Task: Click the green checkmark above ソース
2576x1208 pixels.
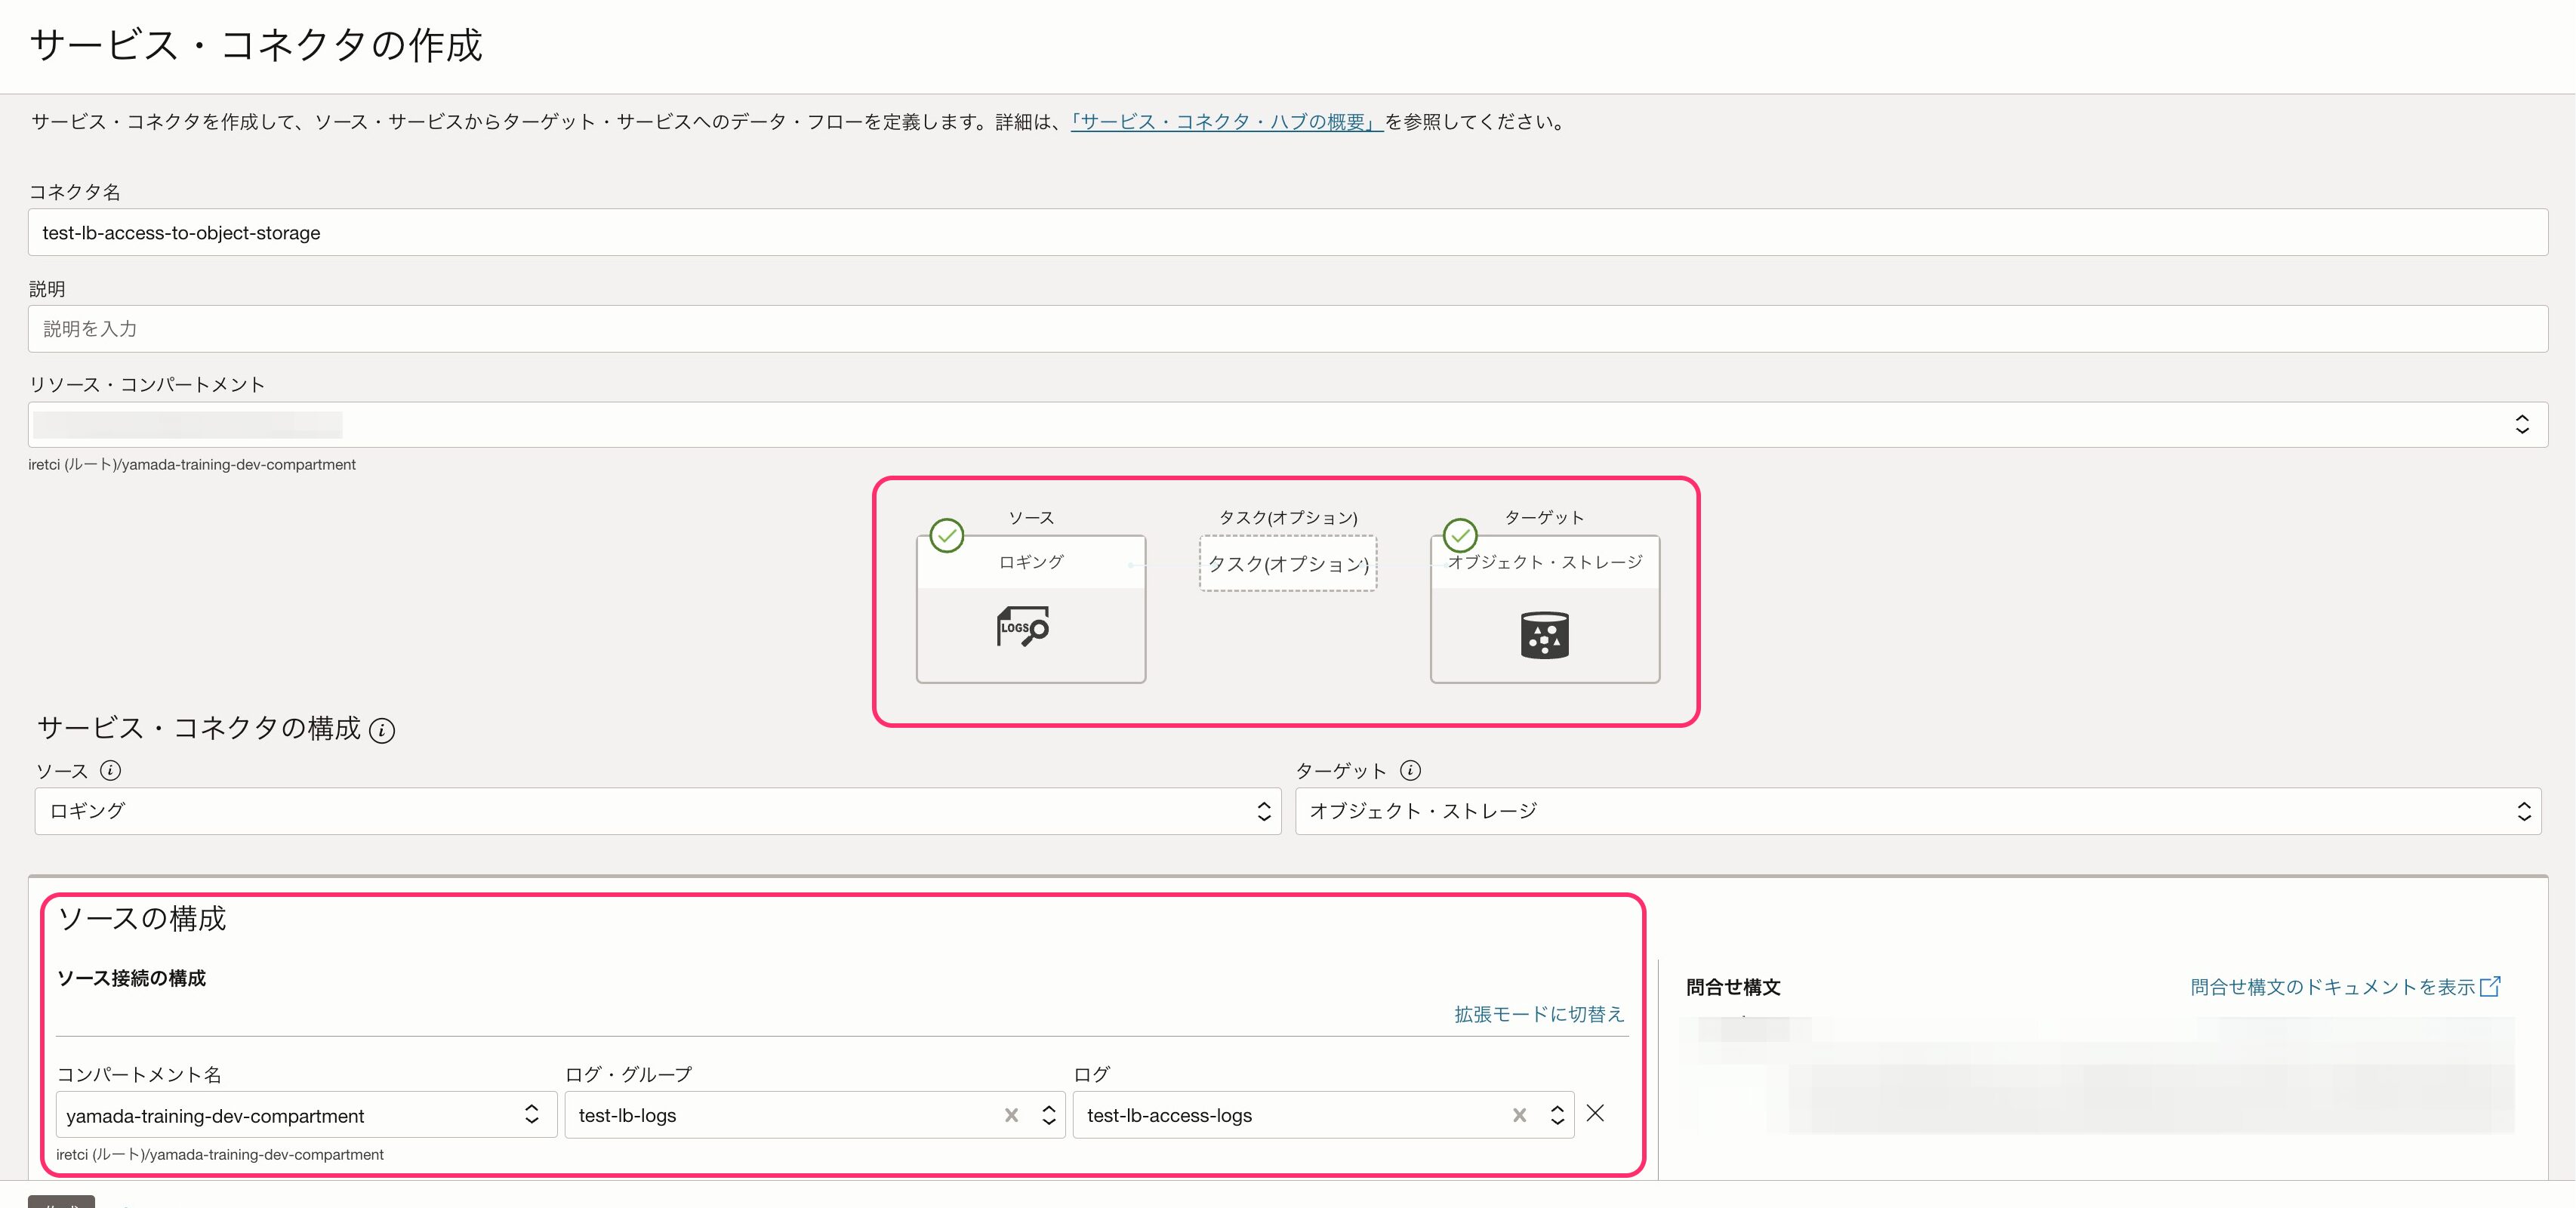Action: pos(946,536)
